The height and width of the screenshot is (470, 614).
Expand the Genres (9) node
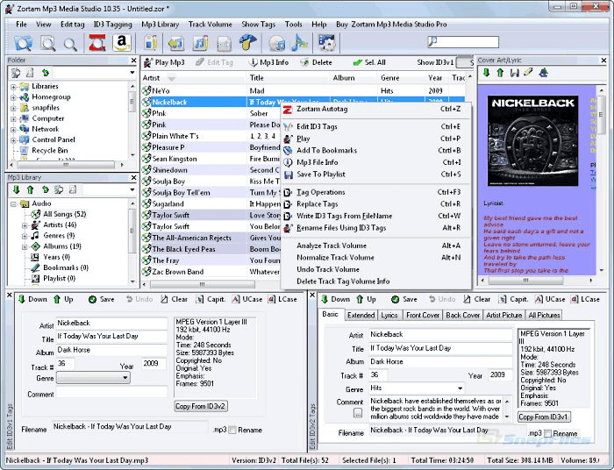tap(25, 236)
